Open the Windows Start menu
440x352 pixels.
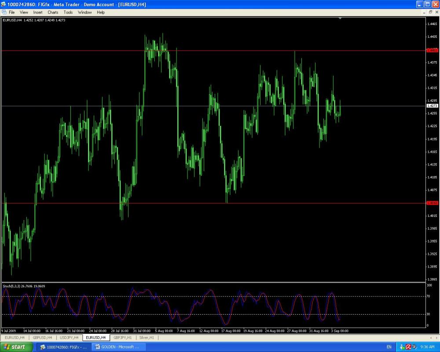(16, 347)
